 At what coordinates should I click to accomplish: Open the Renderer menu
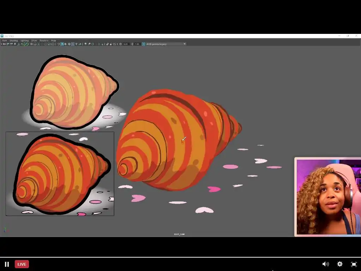44,41
